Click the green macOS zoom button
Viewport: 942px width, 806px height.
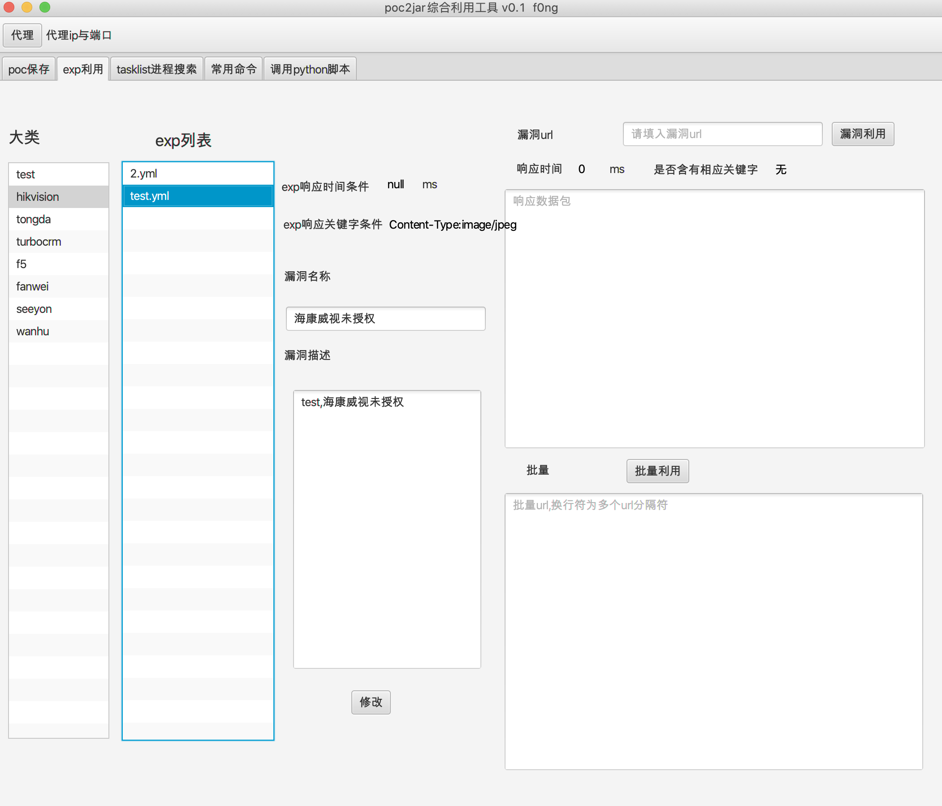tap(44, 7)
